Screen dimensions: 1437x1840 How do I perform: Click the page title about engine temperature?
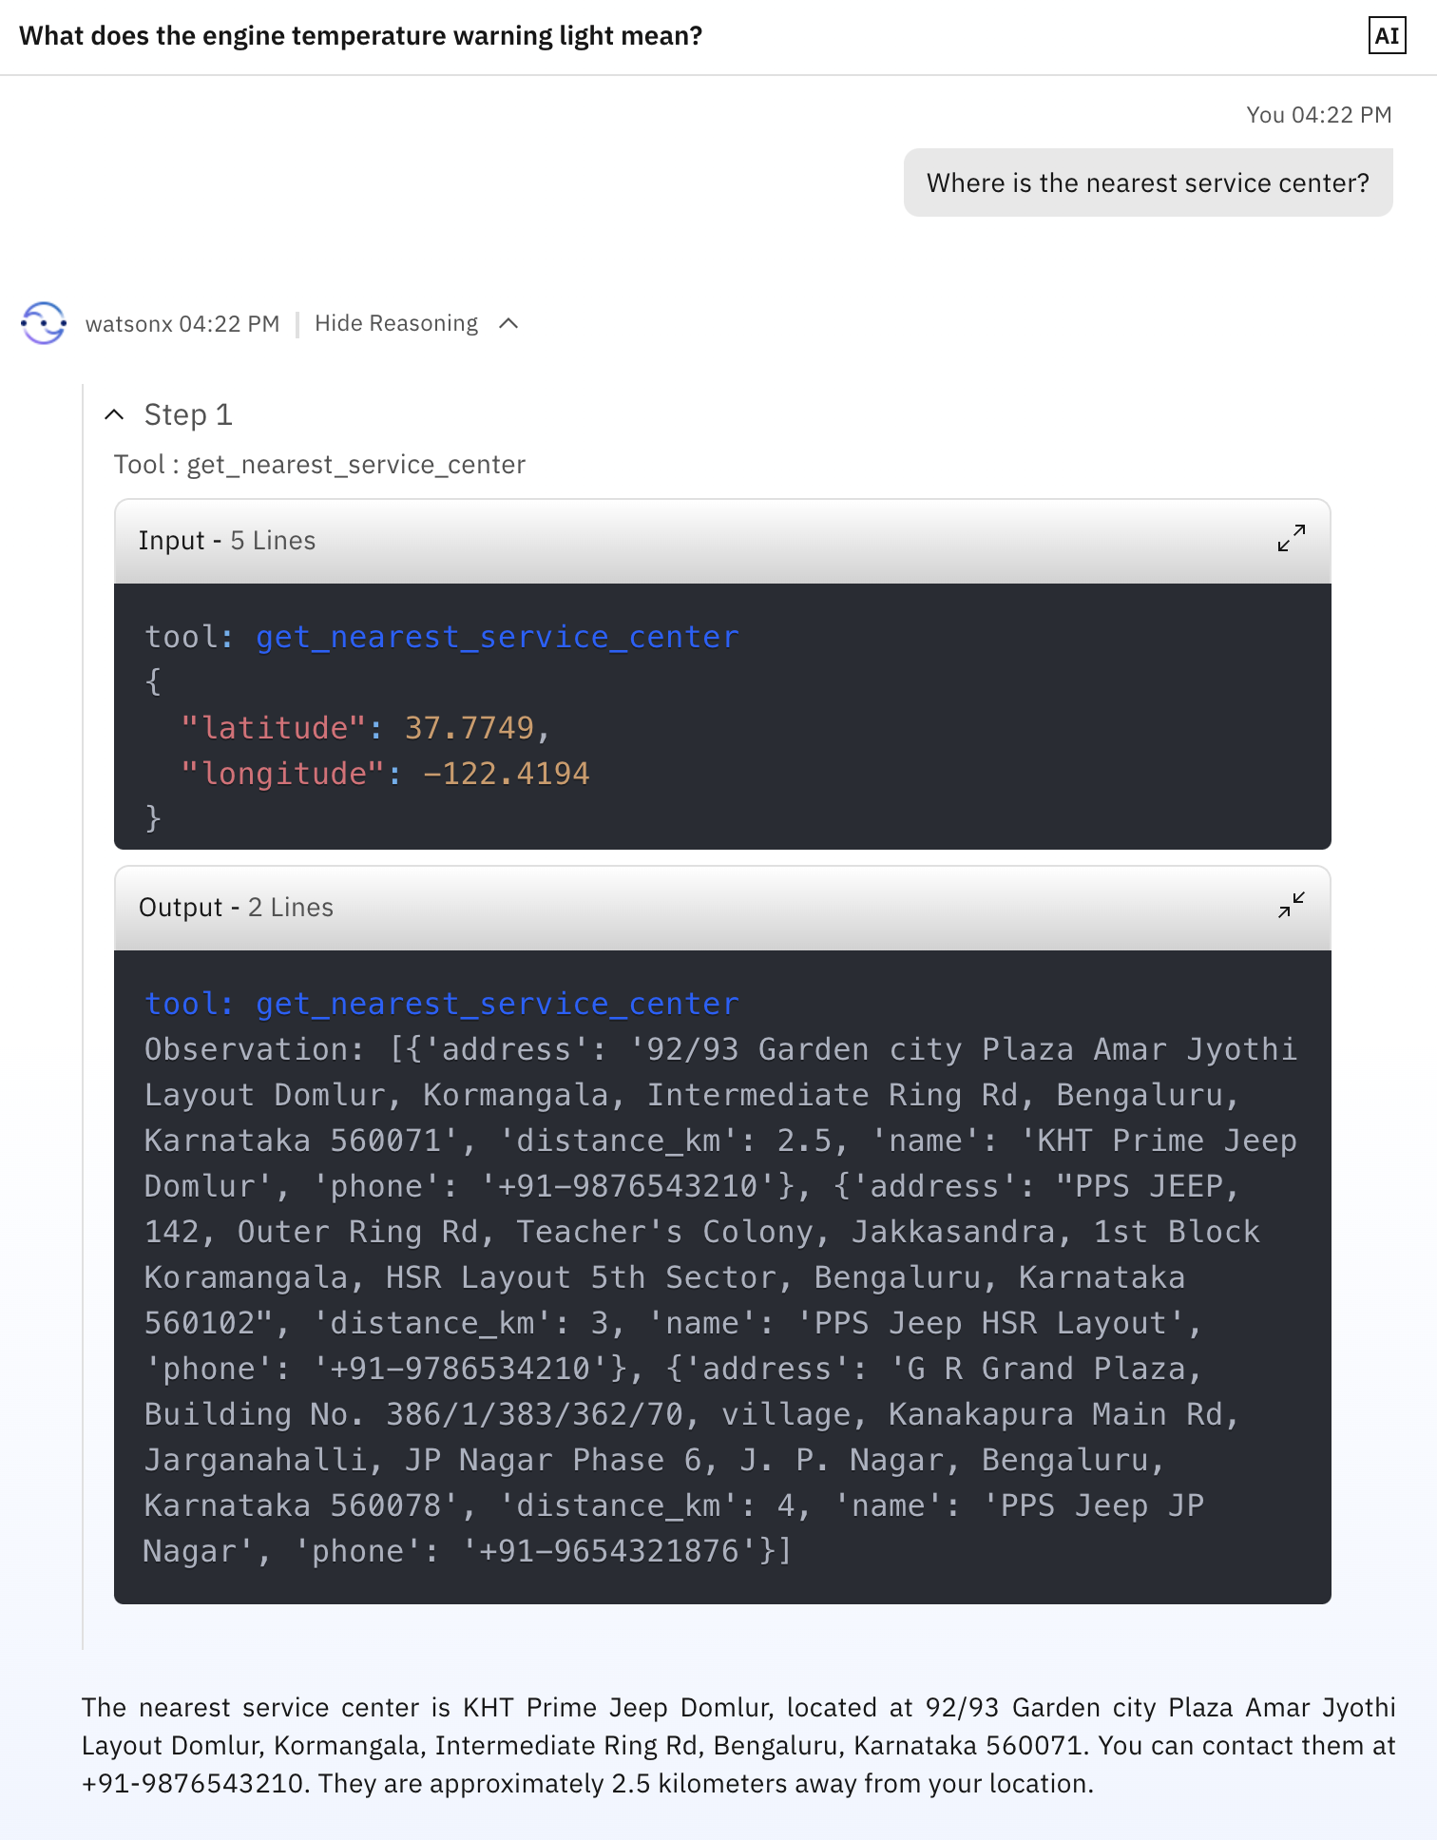tap(361, 36)
